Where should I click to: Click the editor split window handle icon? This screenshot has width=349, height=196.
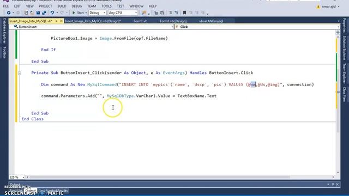[x=338, y=33]
